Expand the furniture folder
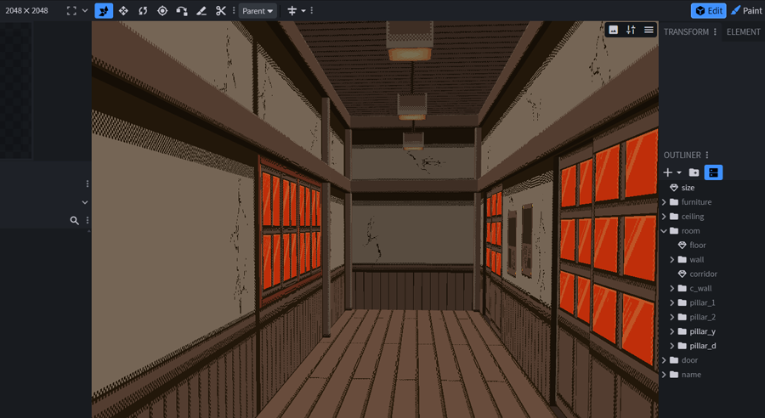 point(664,202)
